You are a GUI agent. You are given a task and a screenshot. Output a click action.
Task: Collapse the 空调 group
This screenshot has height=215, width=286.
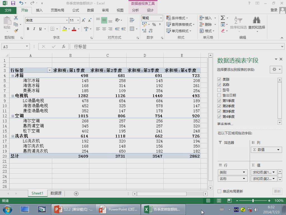(13, 116)
